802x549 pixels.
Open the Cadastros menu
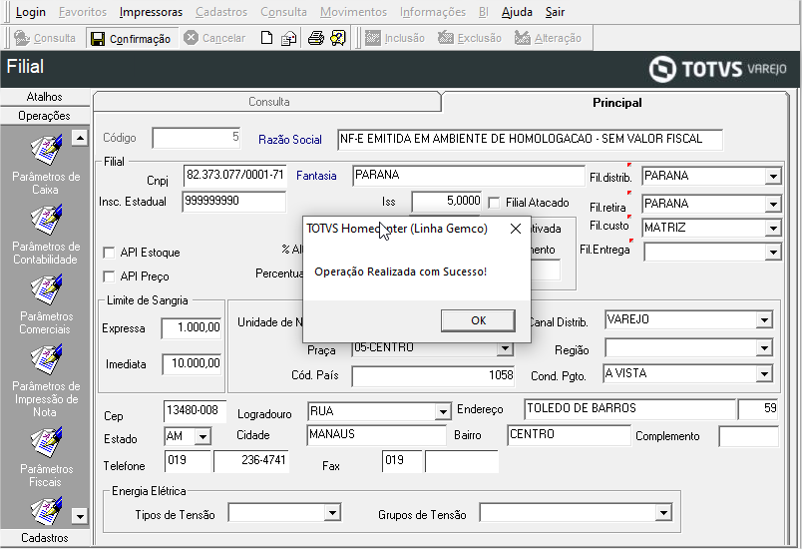[221, 12]
